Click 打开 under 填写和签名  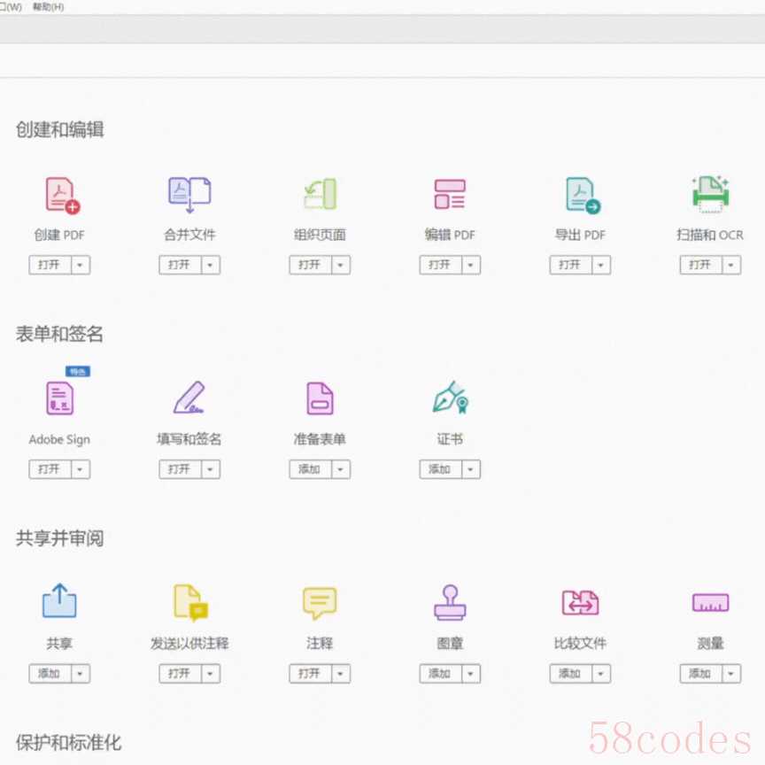(x=180, y=469)
